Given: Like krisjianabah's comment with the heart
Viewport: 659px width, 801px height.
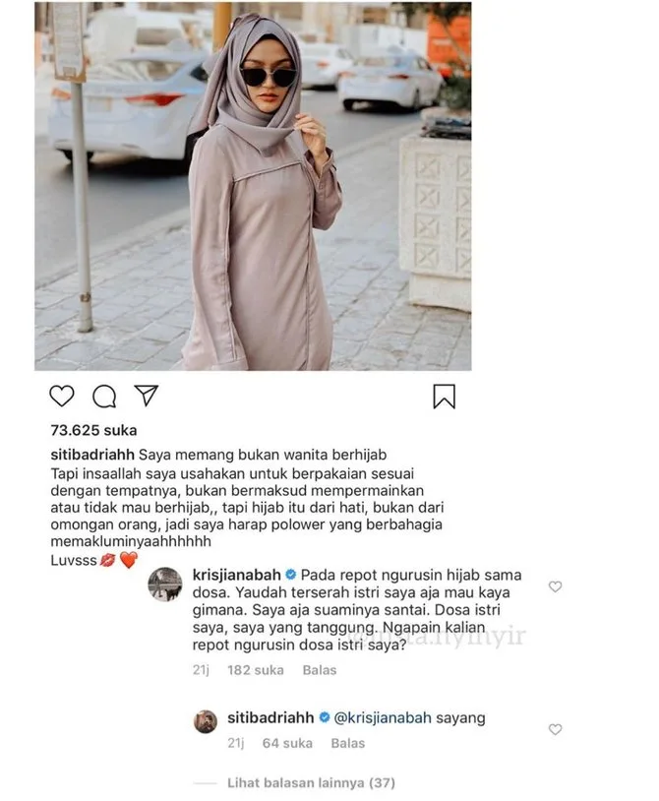Looking at the screenshot, I should (x=556, y=586).
